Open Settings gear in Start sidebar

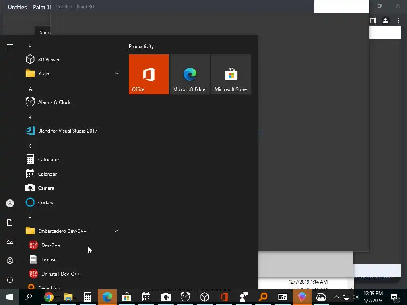click(x=10, y=261)
